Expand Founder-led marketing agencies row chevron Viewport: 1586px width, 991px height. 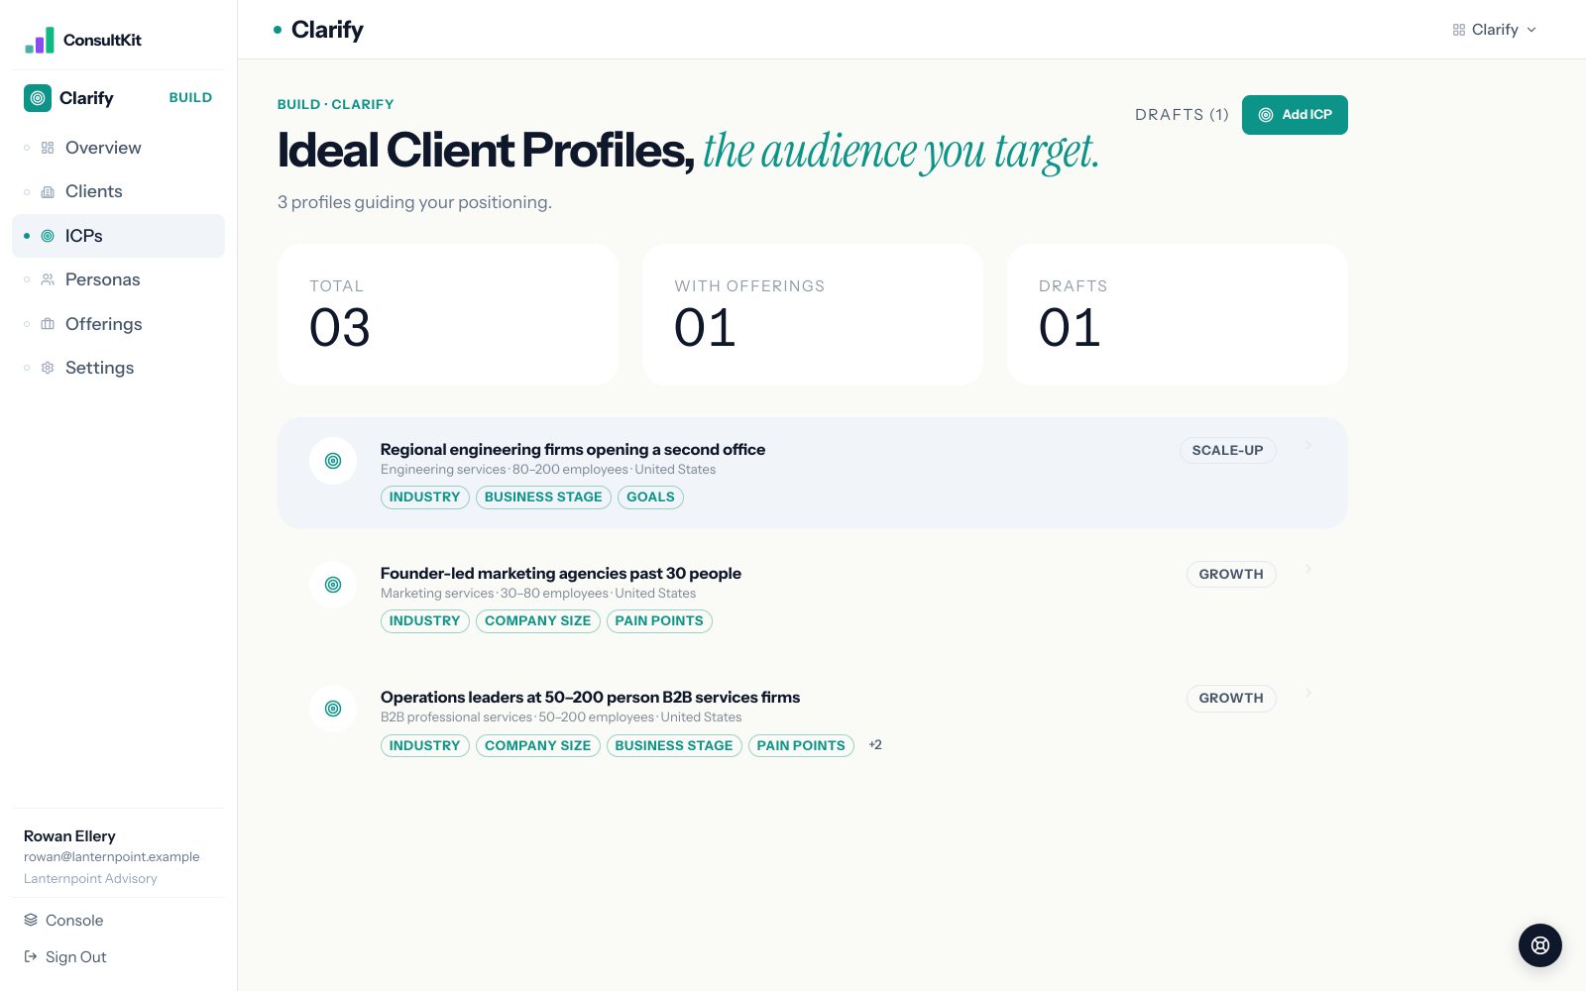click(x=1308, y=569)
